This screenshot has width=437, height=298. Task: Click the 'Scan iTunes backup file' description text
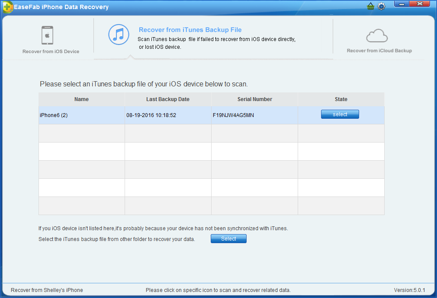pyautogui.click(x=216, y=43)
